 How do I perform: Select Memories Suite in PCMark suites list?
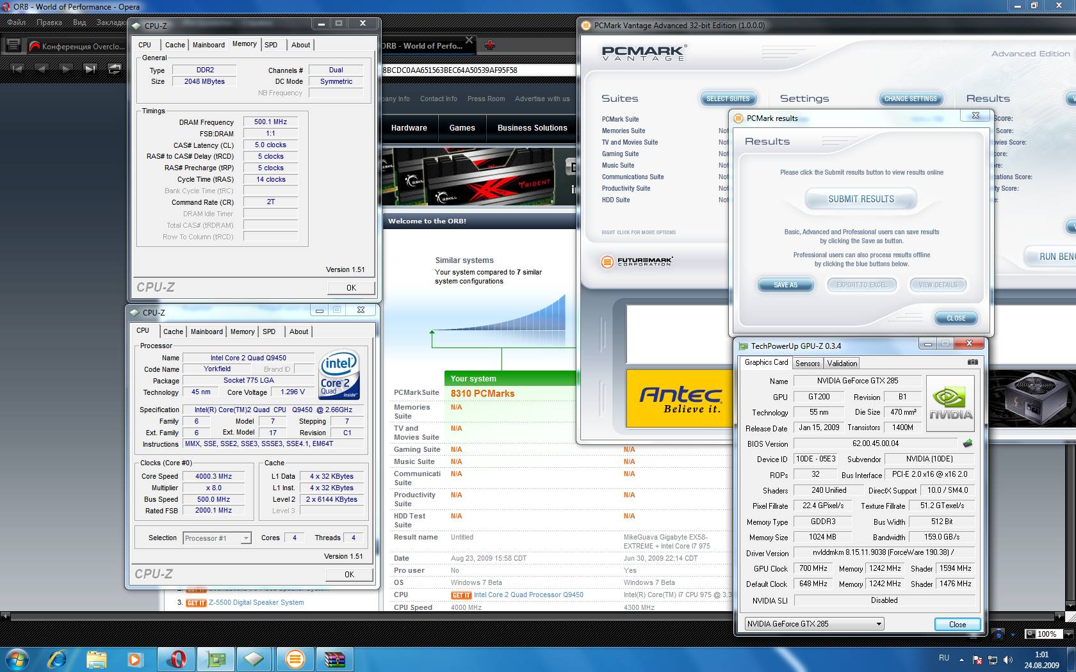coord(623,131)
